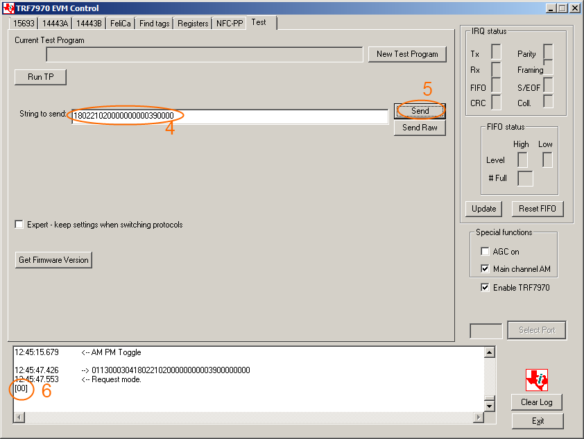Close the TRF7970 EVM Control window
Screen dimensions: 584x439
point(575,8)
